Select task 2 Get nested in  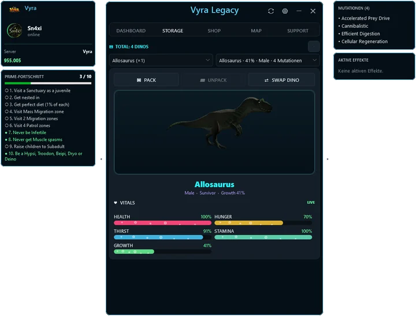point(23,98)
